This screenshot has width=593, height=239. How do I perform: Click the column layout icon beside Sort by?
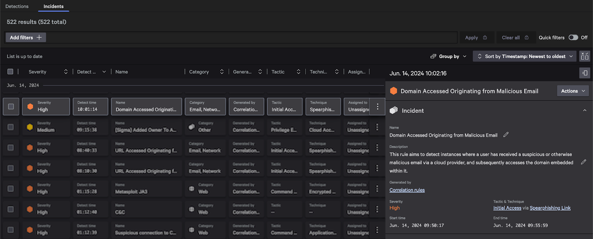(585, 56)
